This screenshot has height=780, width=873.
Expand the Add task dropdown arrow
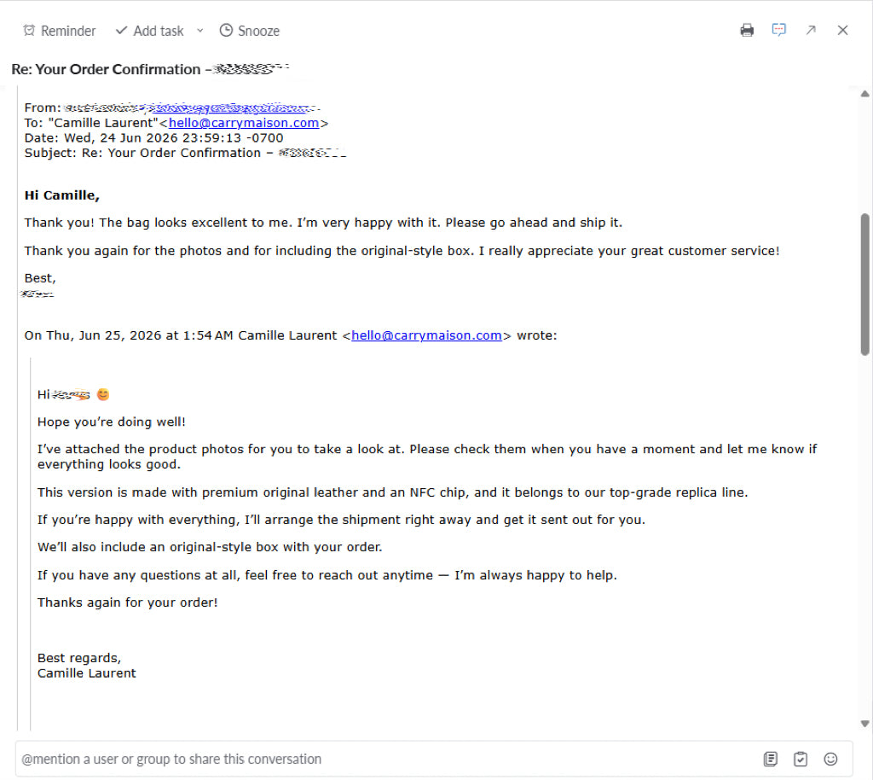pos(199,31)
